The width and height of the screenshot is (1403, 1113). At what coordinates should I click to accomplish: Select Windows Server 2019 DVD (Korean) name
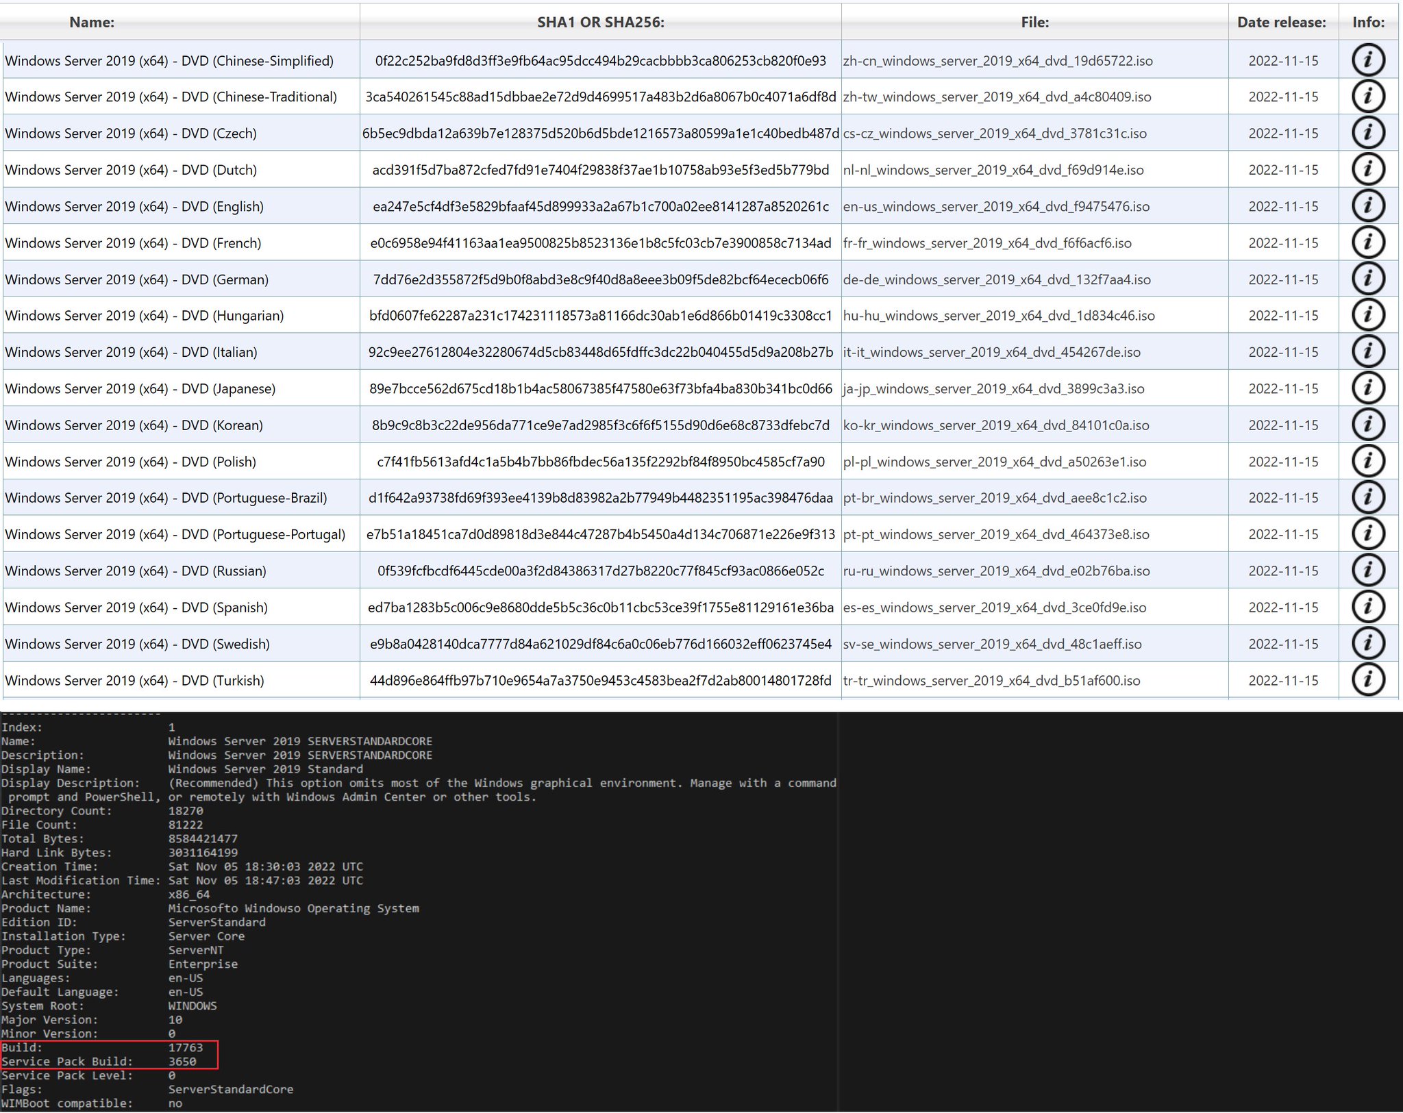[134, 425]
